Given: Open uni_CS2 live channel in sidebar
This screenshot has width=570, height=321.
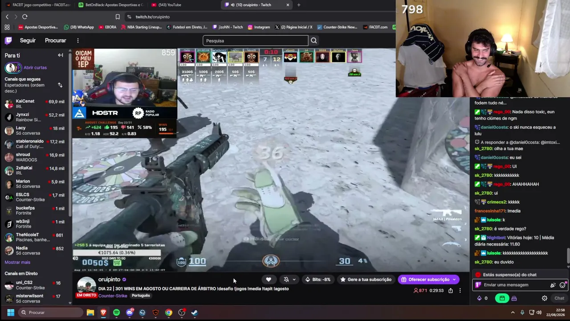Looking at the screenshot, I should click(36, 285).
